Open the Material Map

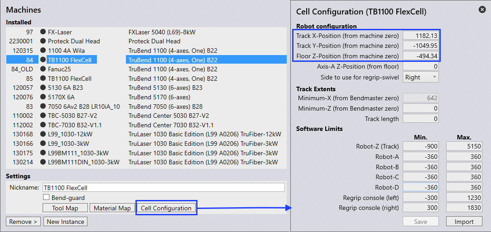pyautogui.click(x=112, y=208)
